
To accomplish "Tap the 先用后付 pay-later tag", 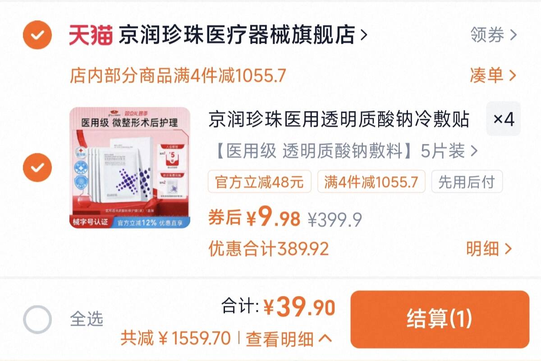I will 467,182.
